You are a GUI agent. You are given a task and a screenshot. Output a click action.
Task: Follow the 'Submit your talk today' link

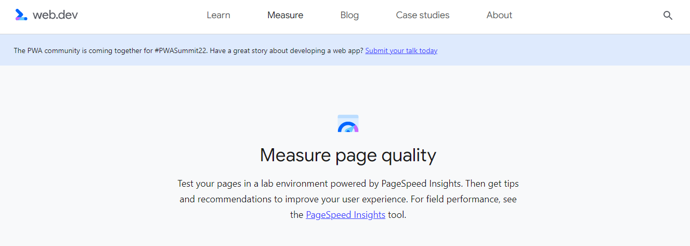point(401,50)
